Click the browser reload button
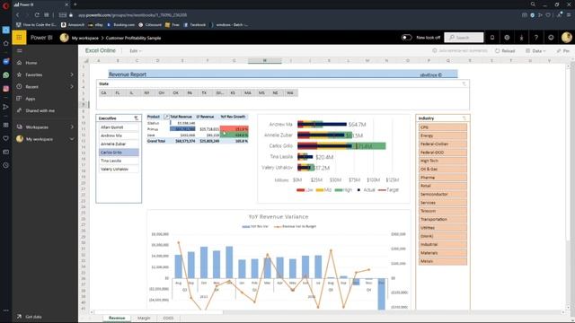The image size is (575, 323). 37,15
